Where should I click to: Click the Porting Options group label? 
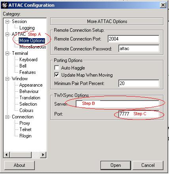[68, 60]
